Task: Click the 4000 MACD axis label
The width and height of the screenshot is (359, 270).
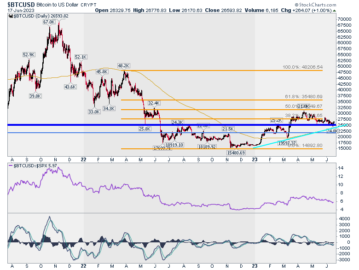Action: click(x=345, y=219)
